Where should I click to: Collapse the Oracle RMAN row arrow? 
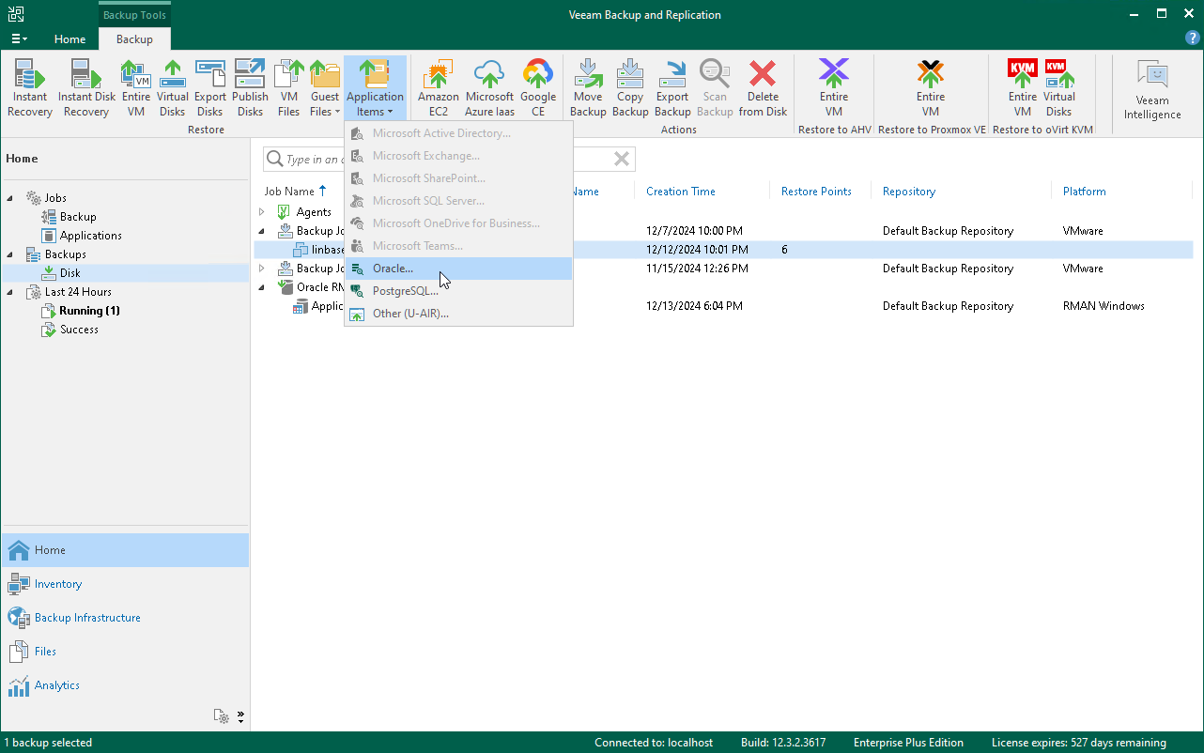262,287
